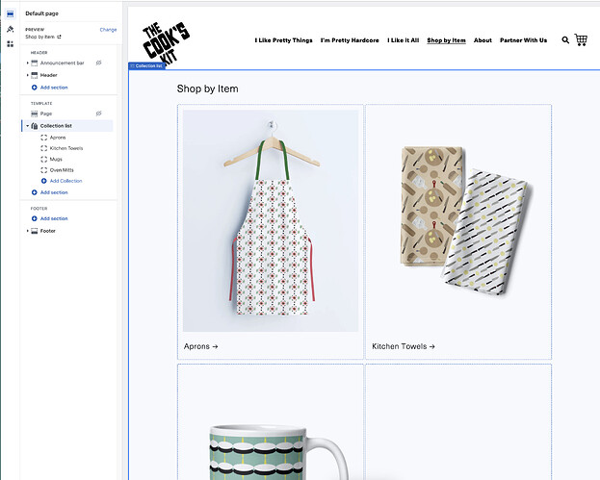Click Add Collection link
This screenshot has width=600, height=480.
coord(65,181)
